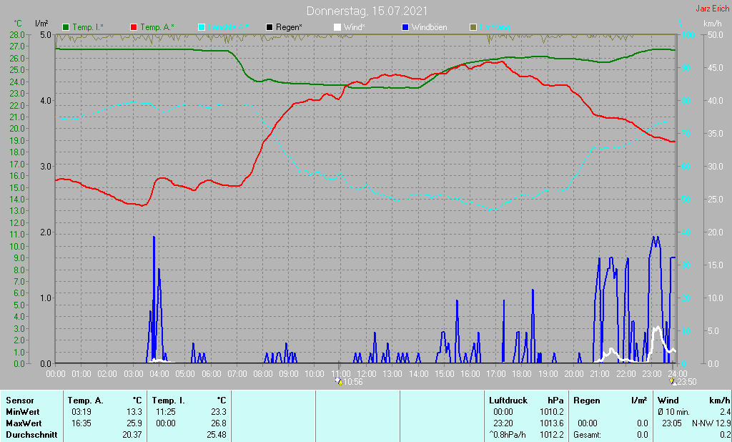Click the '^0.8hPa/h' pressure trend value
The height and width of the screenshot is (442, 732).
tap(508, 435)
